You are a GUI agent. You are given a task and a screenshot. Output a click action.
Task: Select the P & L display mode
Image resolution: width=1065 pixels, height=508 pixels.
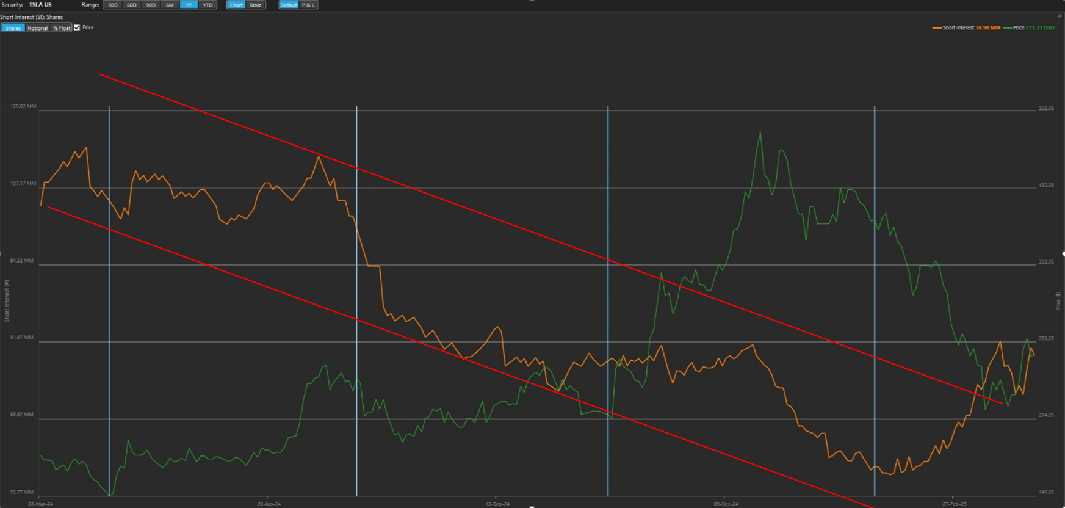pyautogui.click(x=308, y=5)
